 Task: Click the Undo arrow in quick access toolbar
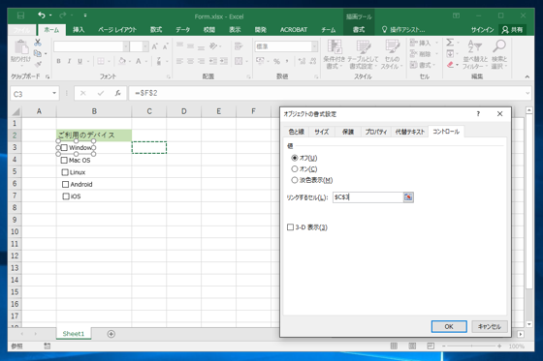(x=41, y=15)
